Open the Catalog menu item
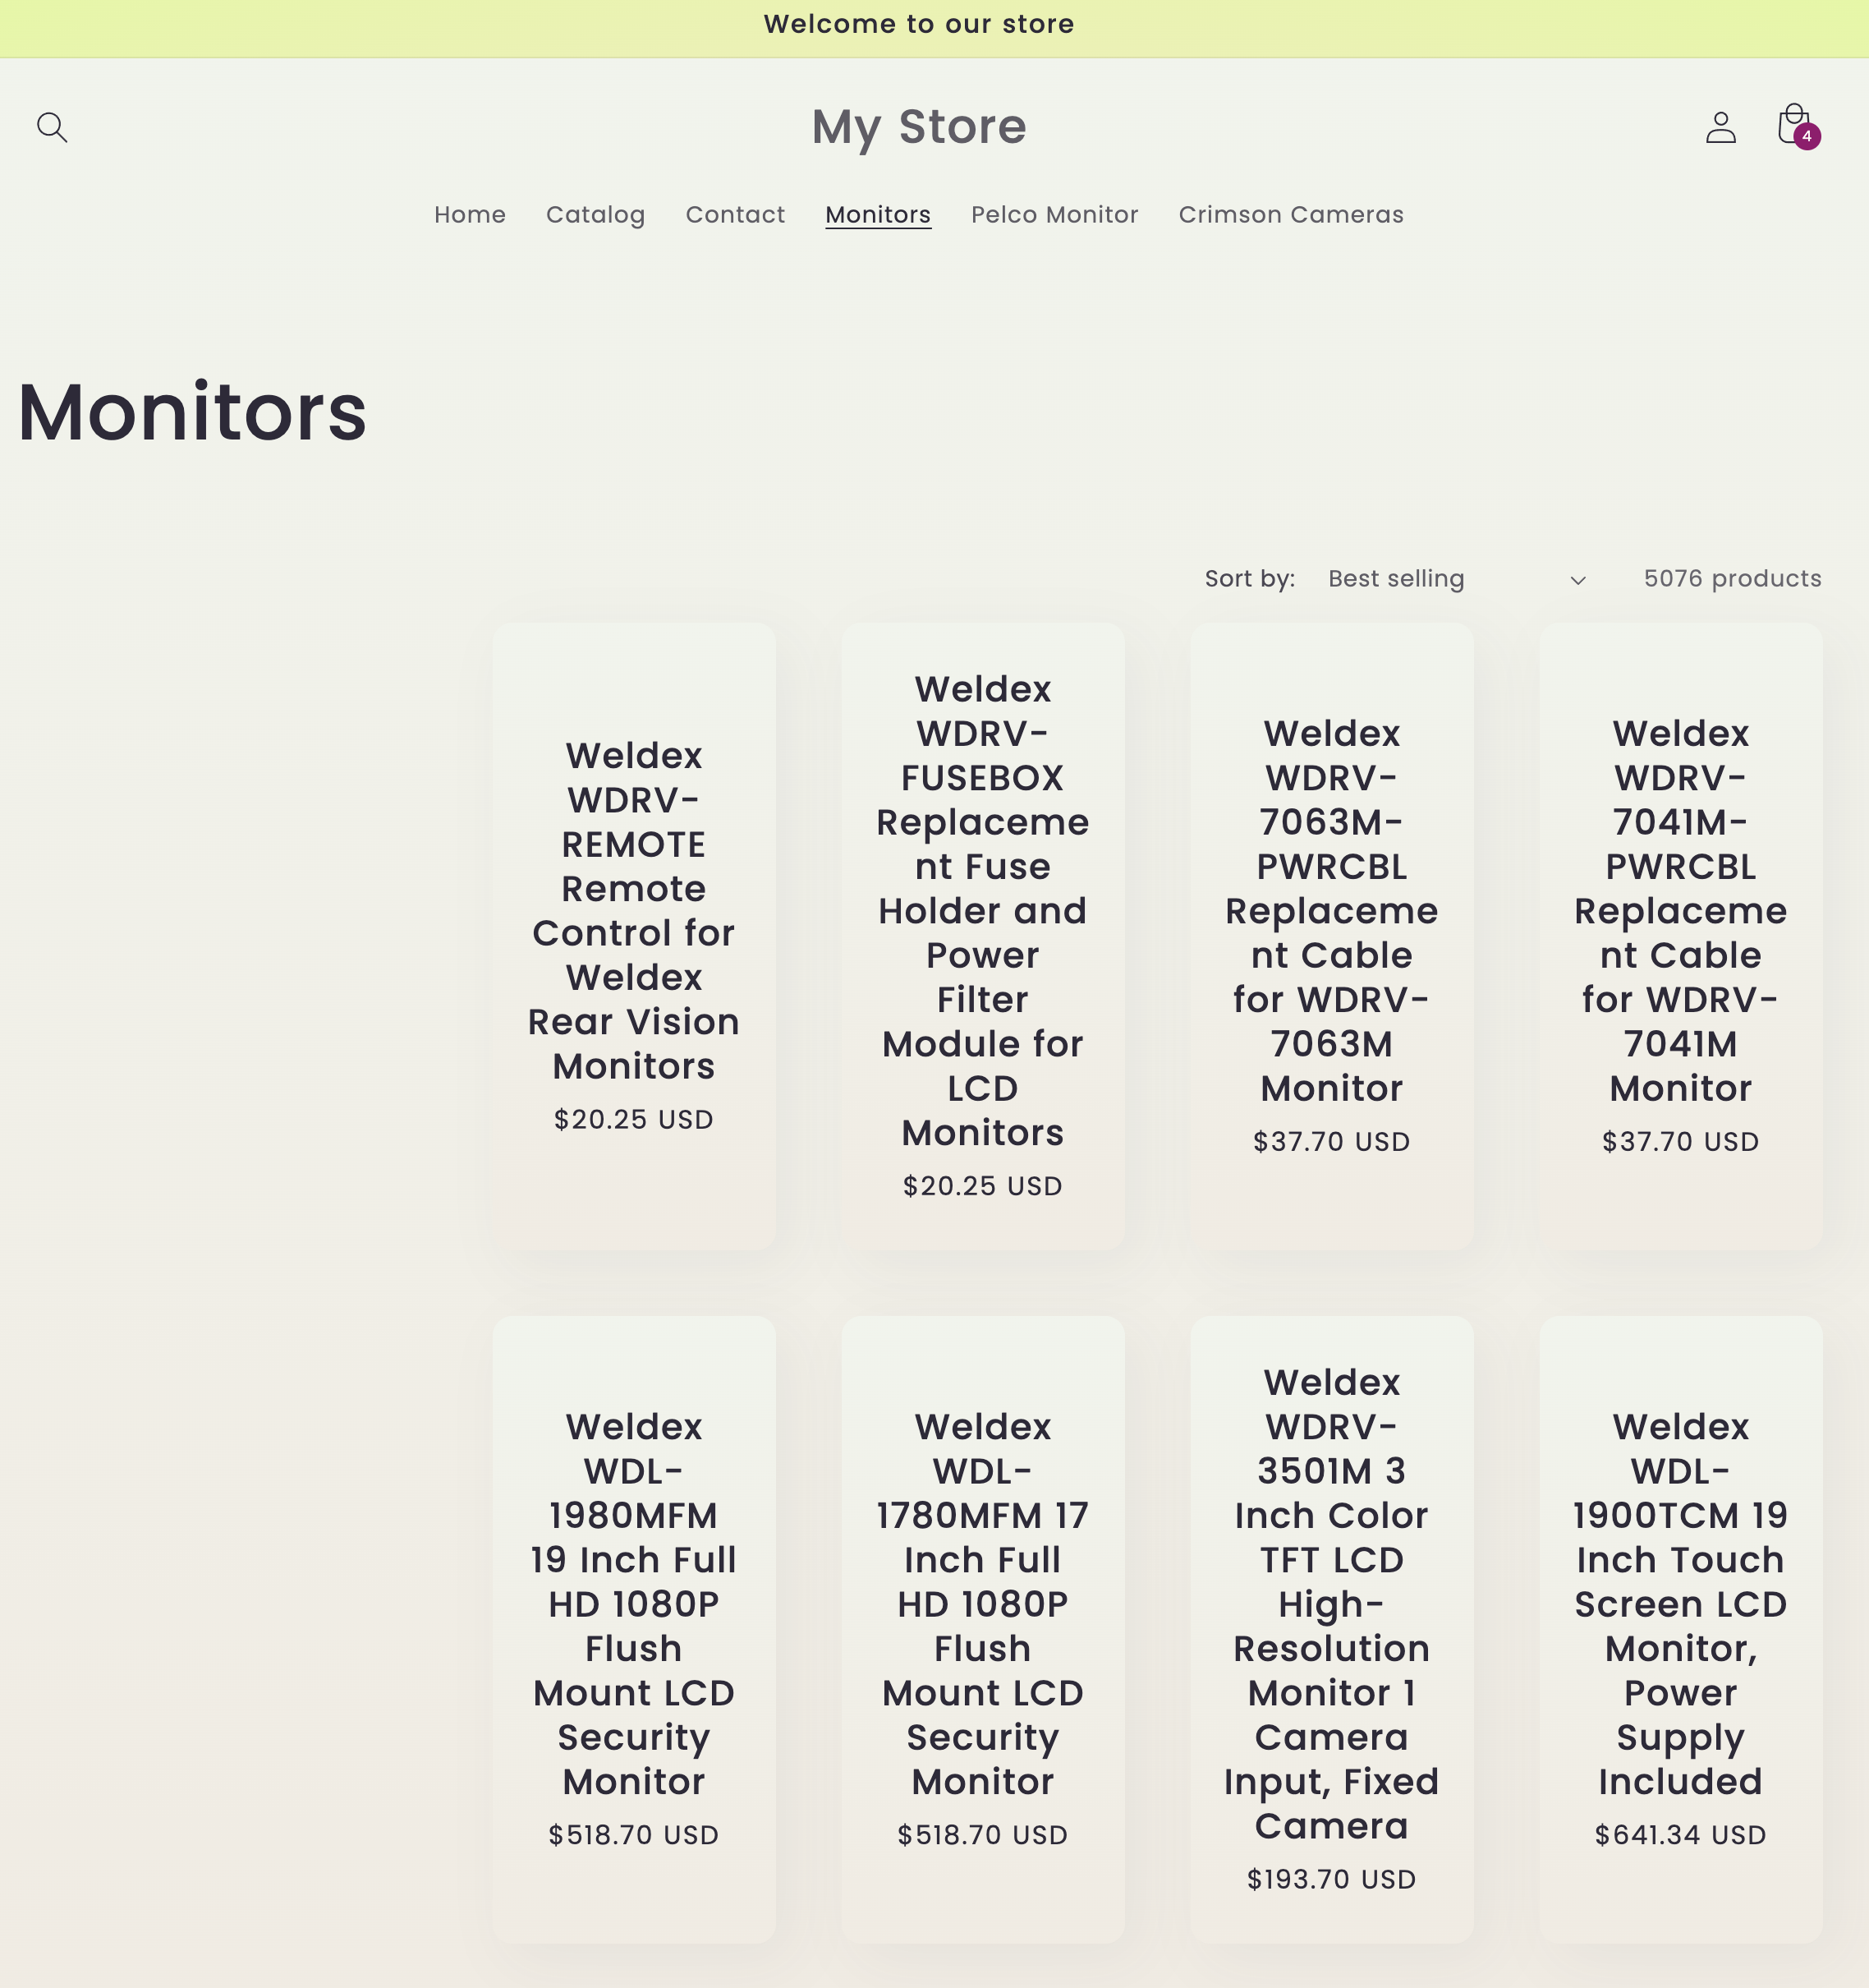The height and width of the screenshot is (1988, 1869). click(595, 215)
